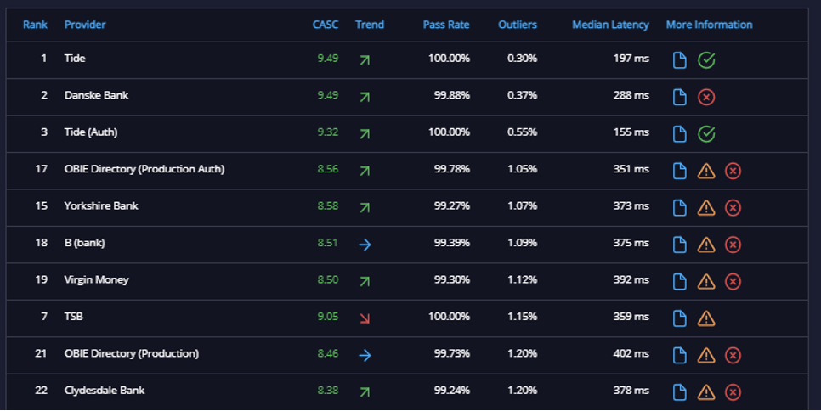Click the 99.88% pass rate for Danske Bank
The height and width of the screenshot is (411, 821).
(x=452, y=95)
